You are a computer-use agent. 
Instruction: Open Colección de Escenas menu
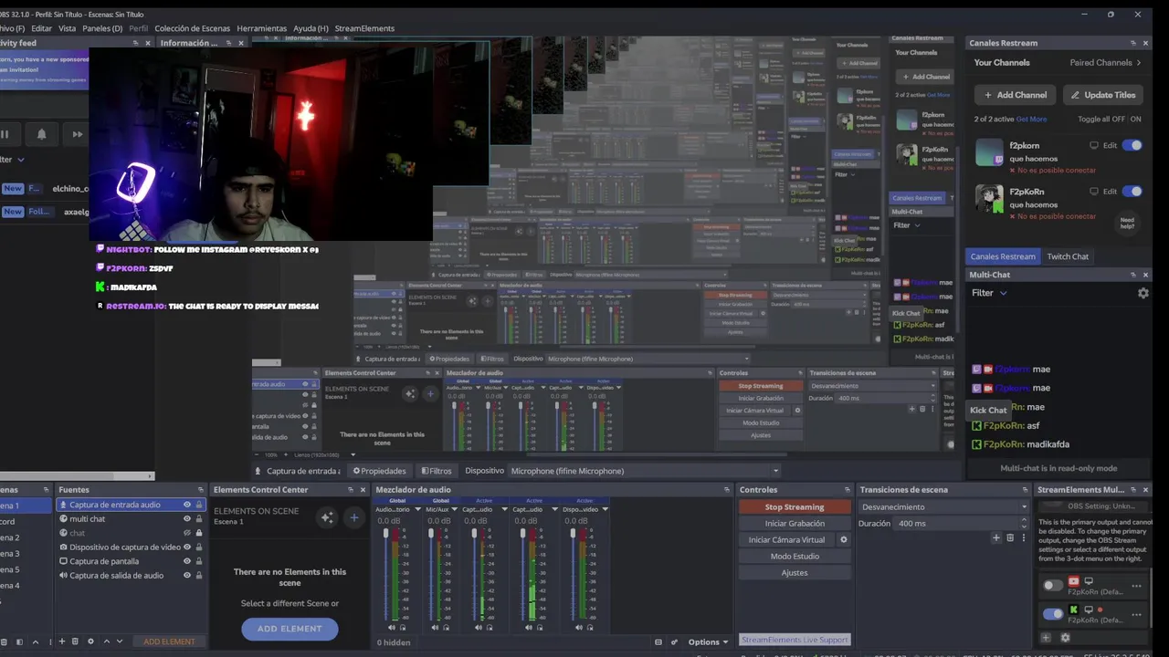193,28
